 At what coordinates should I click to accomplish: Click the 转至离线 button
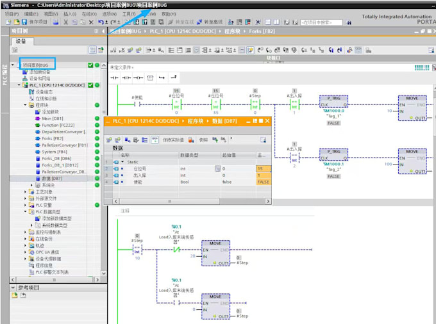pos(210,22)
